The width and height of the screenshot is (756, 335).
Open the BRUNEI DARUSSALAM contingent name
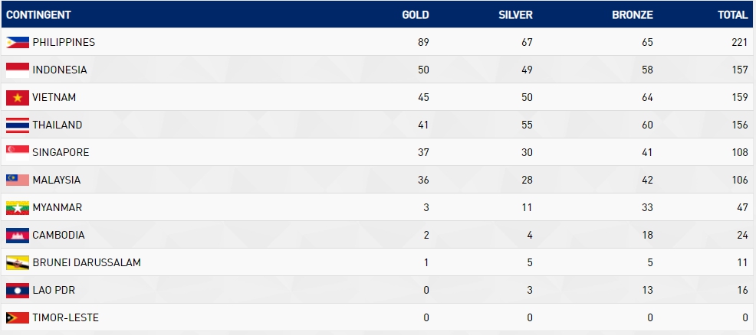tap(87, 263)
